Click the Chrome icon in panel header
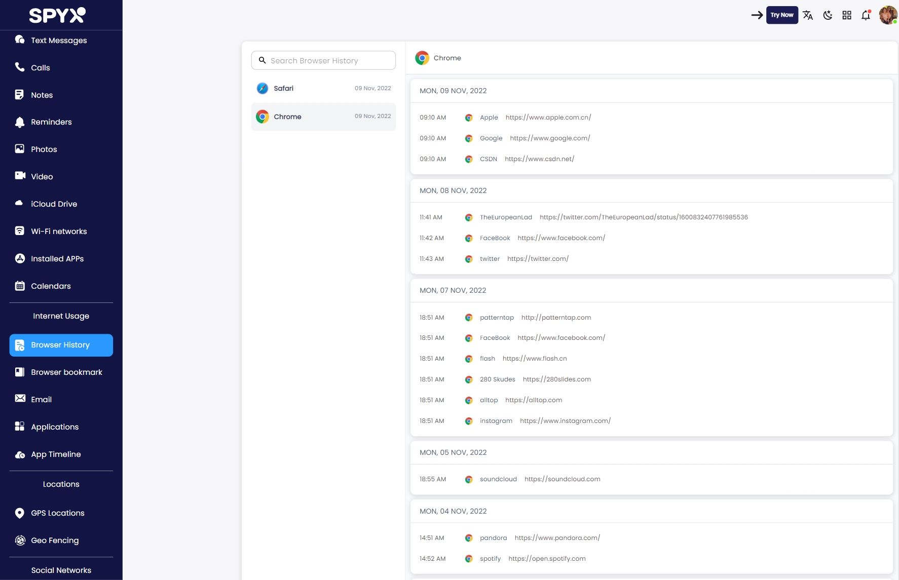This screenshot has width=899, height=580. coord(422,58)
